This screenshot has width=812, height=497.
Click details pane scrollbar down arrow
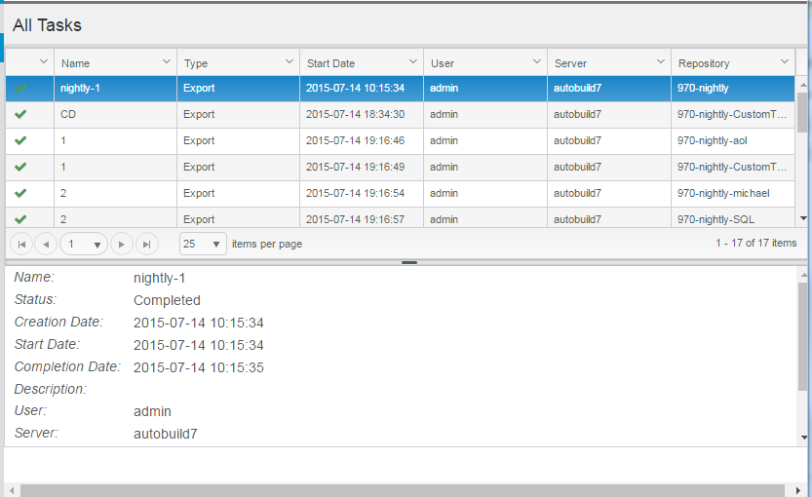(803, 438)
